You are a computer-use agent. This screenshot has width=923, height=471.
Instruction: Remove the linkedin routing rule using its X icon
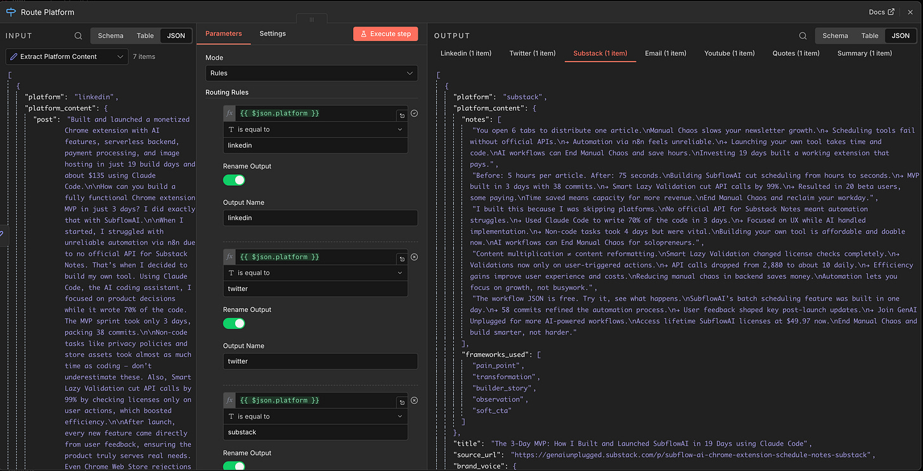[x=414, y=113]
